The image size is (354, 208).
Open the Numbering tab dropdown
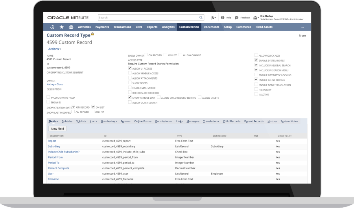pyautogui.click(x=108, y=121)
